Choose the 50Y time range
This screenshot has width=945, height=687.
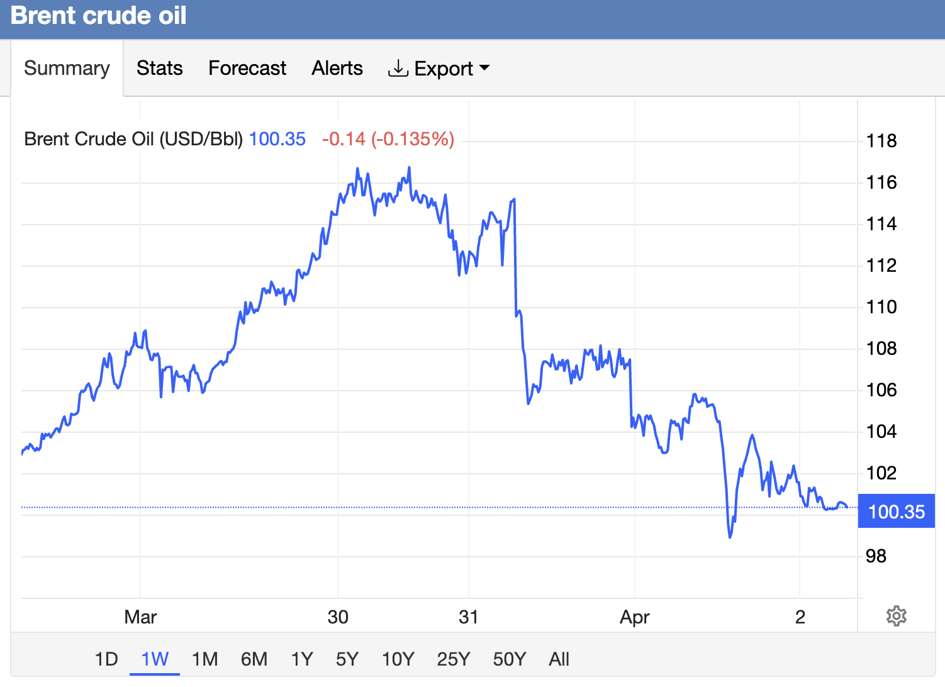click(x=509, y=659)
